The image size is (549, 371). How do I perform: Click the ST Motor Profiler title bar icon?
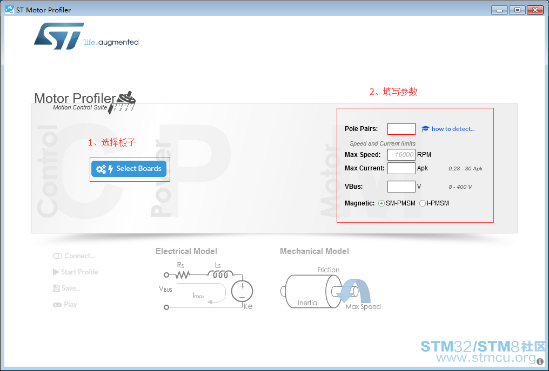point(9,9)
